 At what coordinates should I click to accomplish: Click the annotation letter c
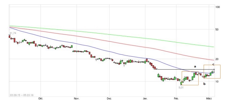(x=213, y=64)
